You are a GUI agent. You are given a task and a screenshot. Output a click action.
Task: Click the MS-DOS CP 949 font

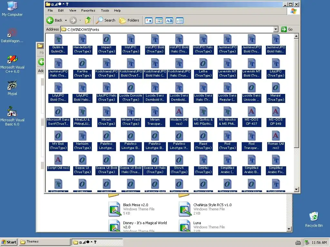pos(276,117)
